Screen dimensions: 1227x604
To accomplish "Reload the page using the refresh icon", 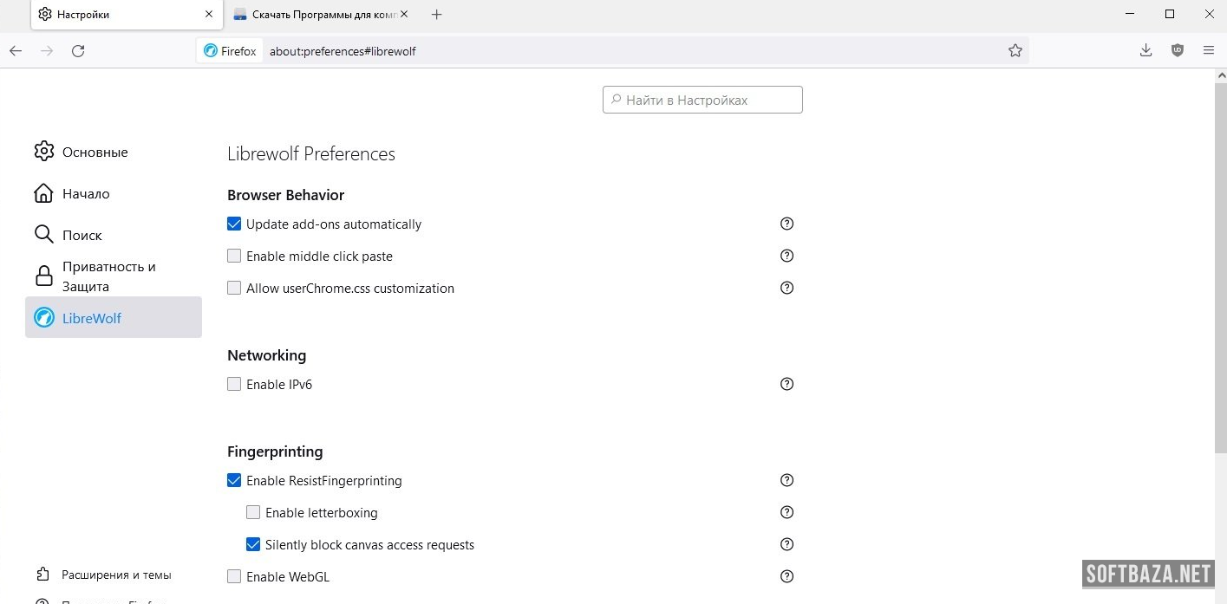I will [78, 51].
